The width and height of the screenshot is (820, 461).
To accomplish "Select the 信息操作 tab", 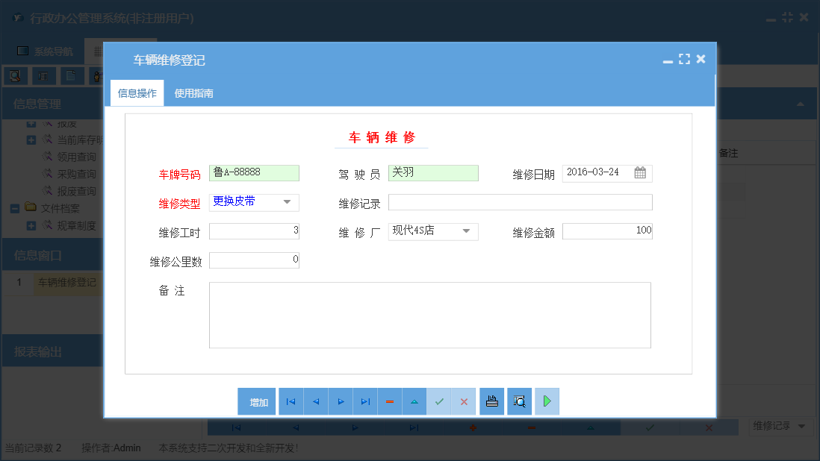I will (137, 93).
